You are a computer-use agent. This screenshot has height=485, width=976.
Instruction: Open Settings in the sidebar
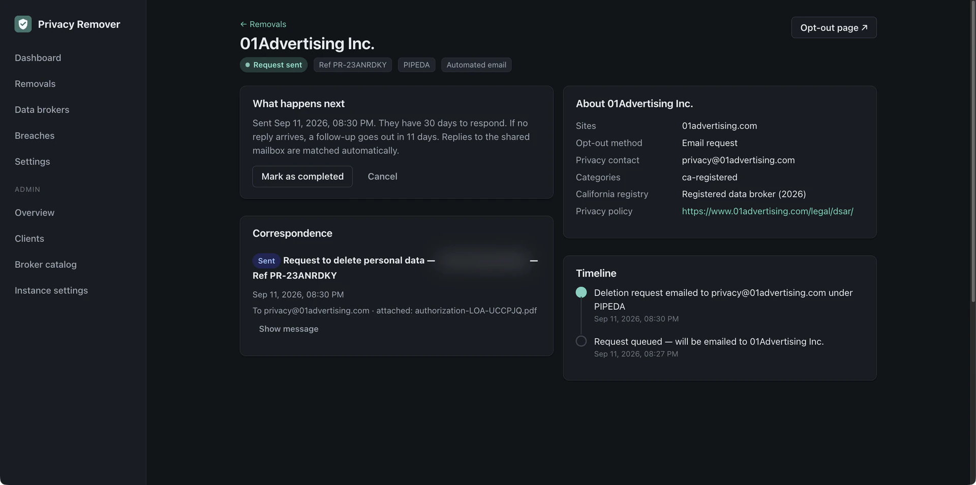coord(33,162)
